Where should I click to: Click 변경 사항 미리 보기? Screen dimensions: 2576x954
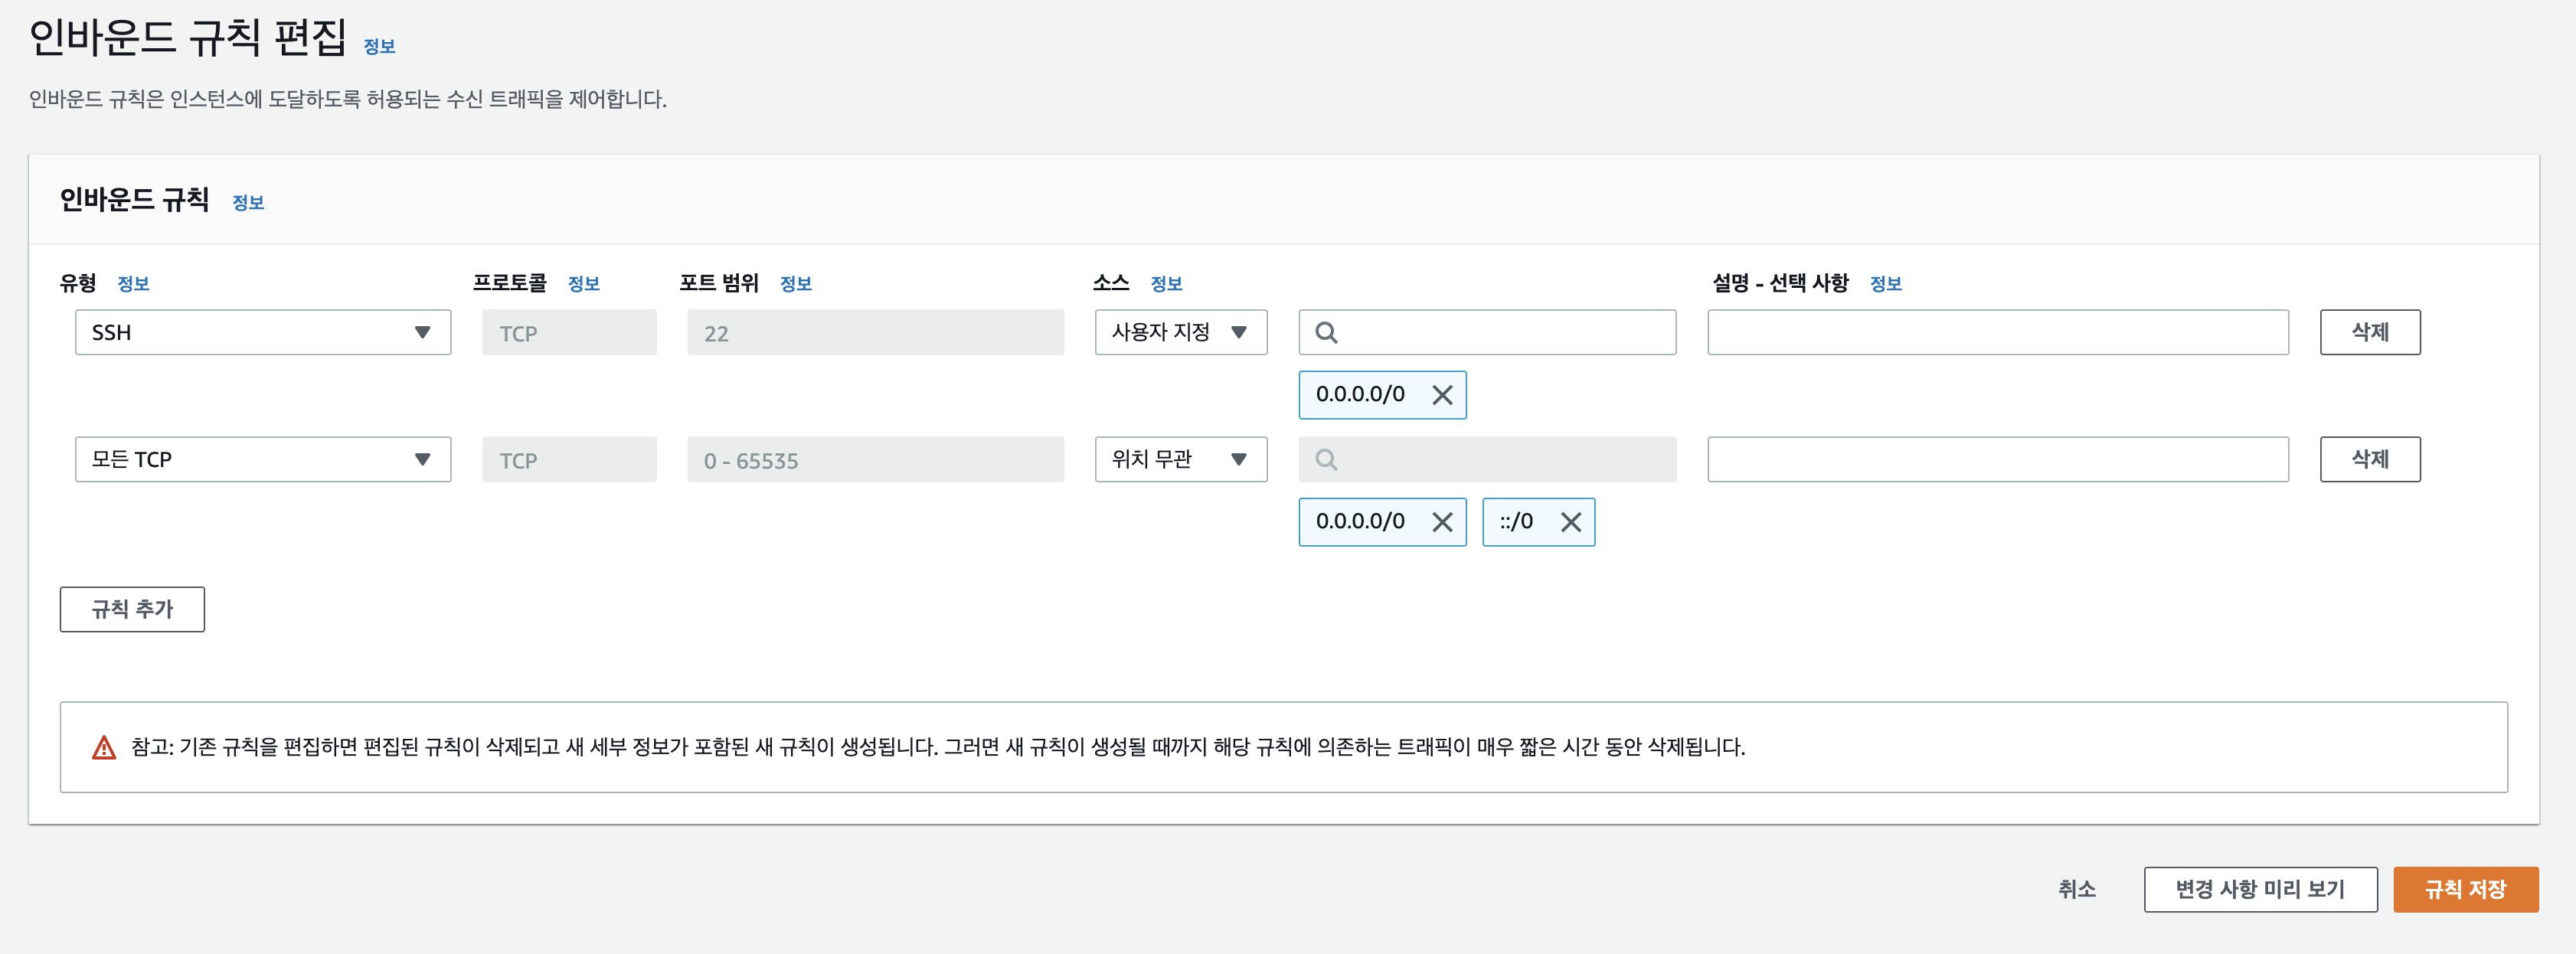coord(2259,889)
